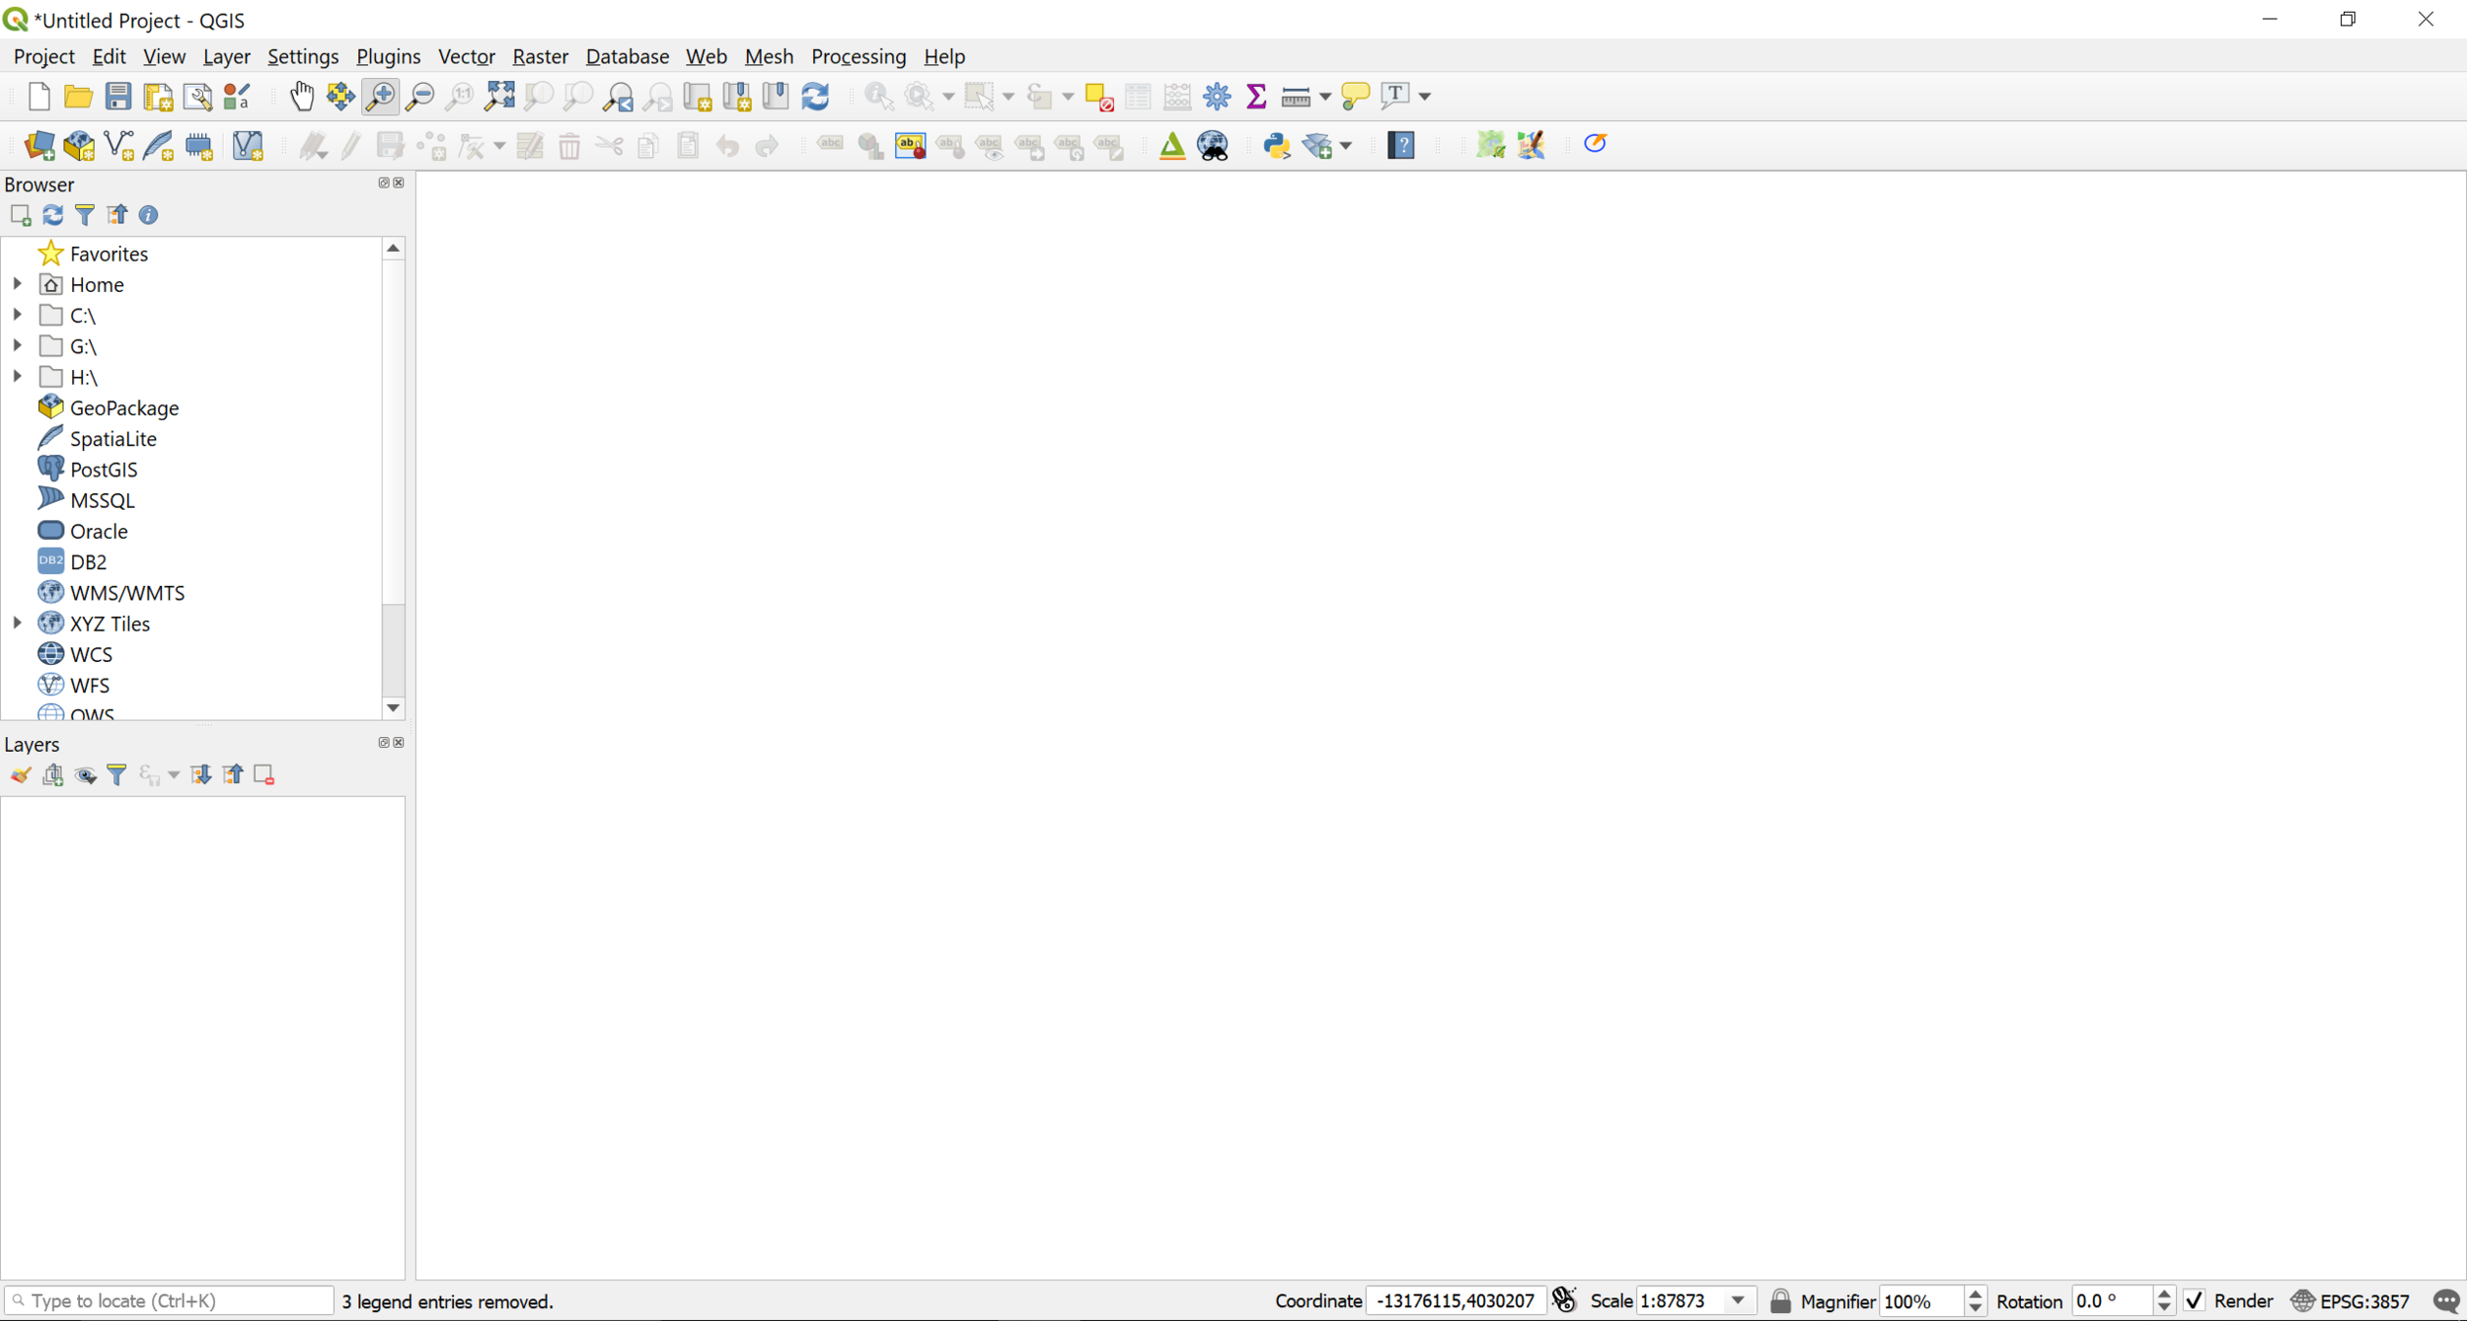Click the Save Project floppy icon
2467x1321 pixels.
[118, 96]
